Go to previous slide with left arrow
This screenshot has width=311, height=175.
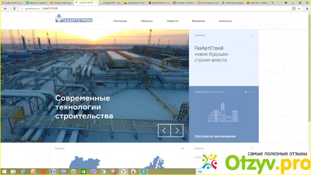[x=164, y=131]
